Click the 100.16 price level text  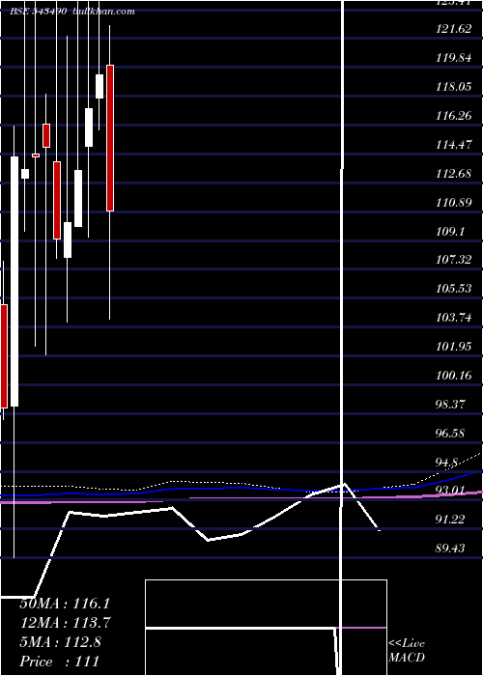(453, 375)
